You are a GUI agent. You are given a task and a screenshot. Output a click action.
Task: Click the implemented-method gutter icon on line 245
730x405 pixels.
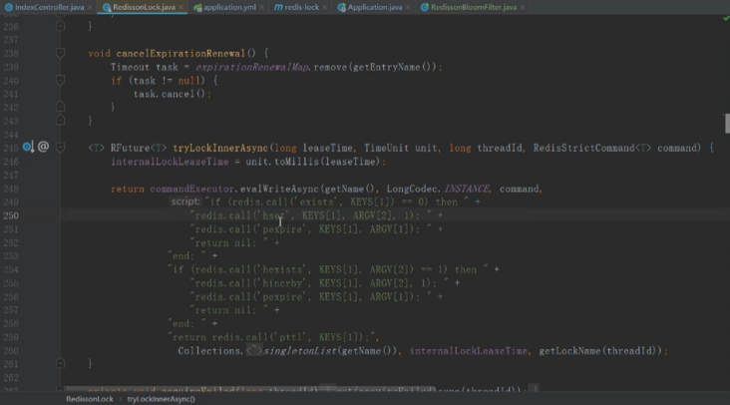[28, 147]
